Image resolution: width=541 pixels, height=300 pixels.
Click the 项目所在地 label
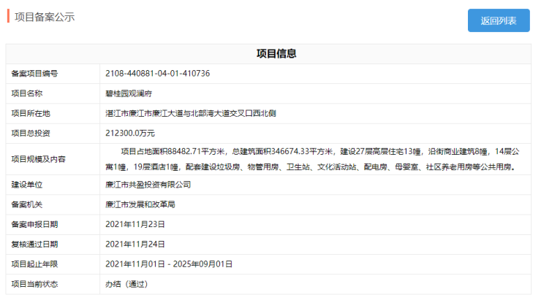click(x=31, y=113)
